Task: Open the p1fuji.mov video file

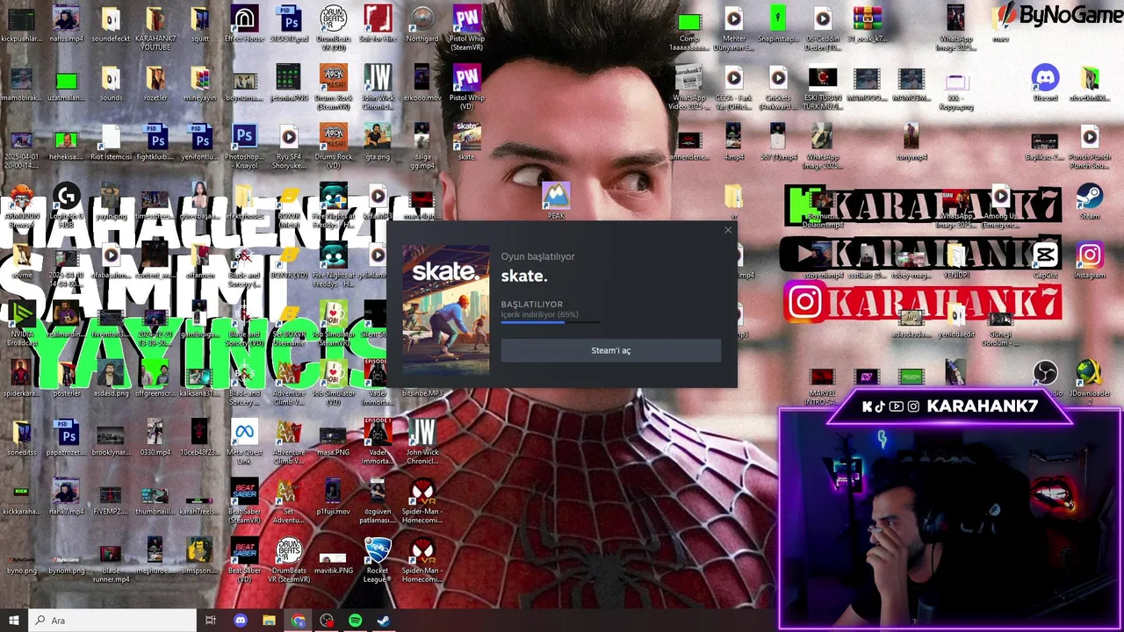Action: (x=334, y=495)
